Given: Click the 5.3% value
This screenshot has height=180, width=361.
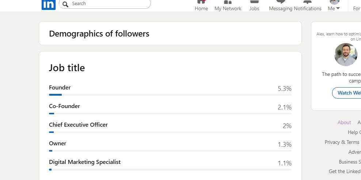Looking at the screenshot, I should [285, 89].
